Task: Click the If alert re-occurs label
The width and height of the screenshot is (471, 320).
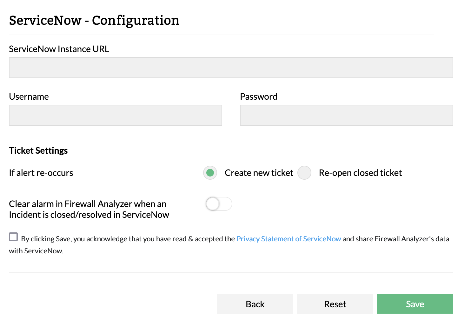Action: [41, 173]
